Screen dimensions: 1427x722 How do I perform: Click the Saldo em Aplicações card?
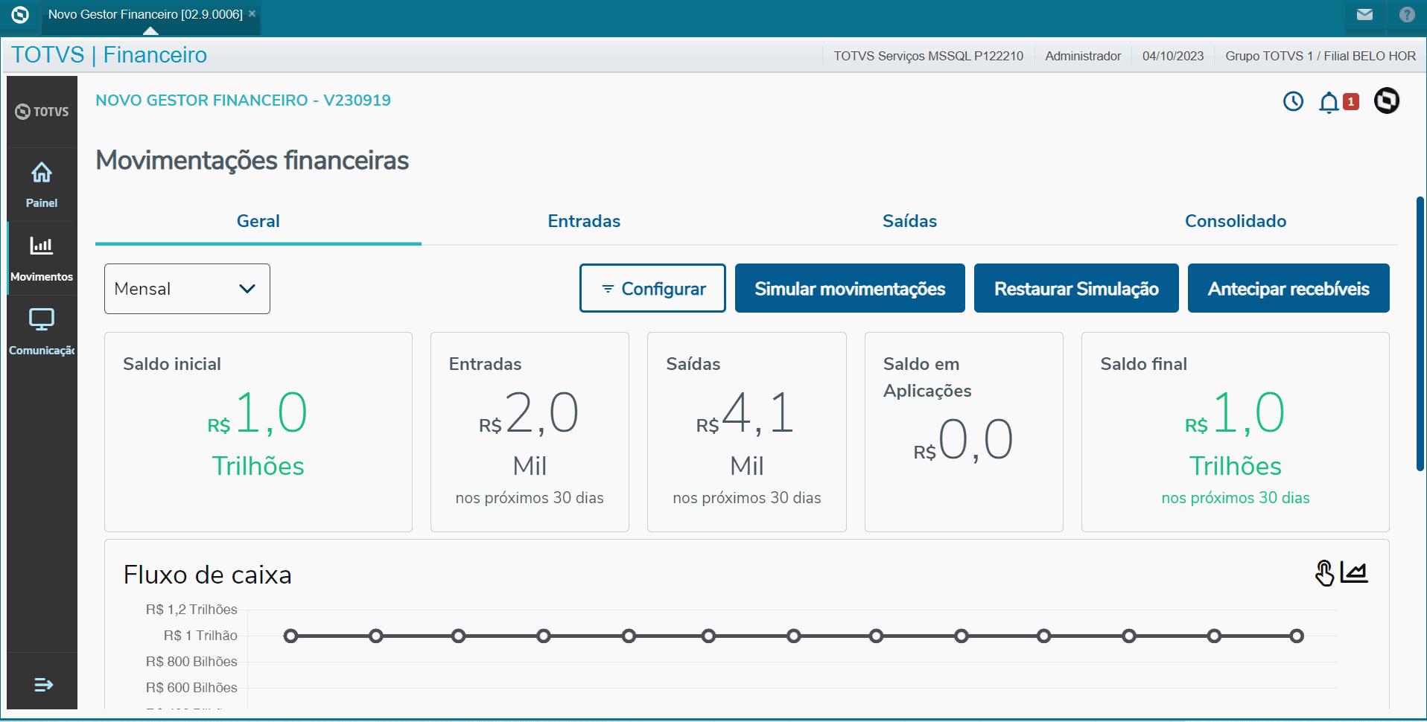tap(964, 432)
